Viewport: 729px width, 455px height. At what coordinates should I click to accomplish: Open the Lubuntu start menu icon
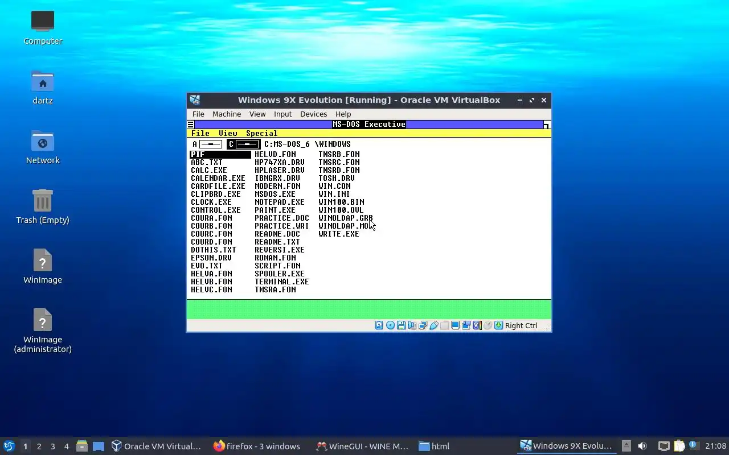tap(9, 446)
